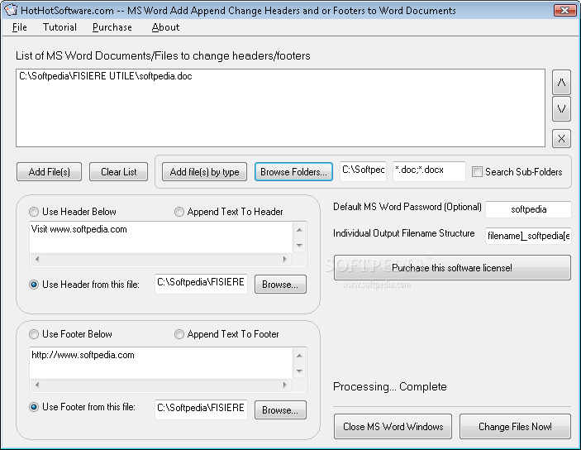Enable the Search Sub-Folders checkbox

[477, 172]
